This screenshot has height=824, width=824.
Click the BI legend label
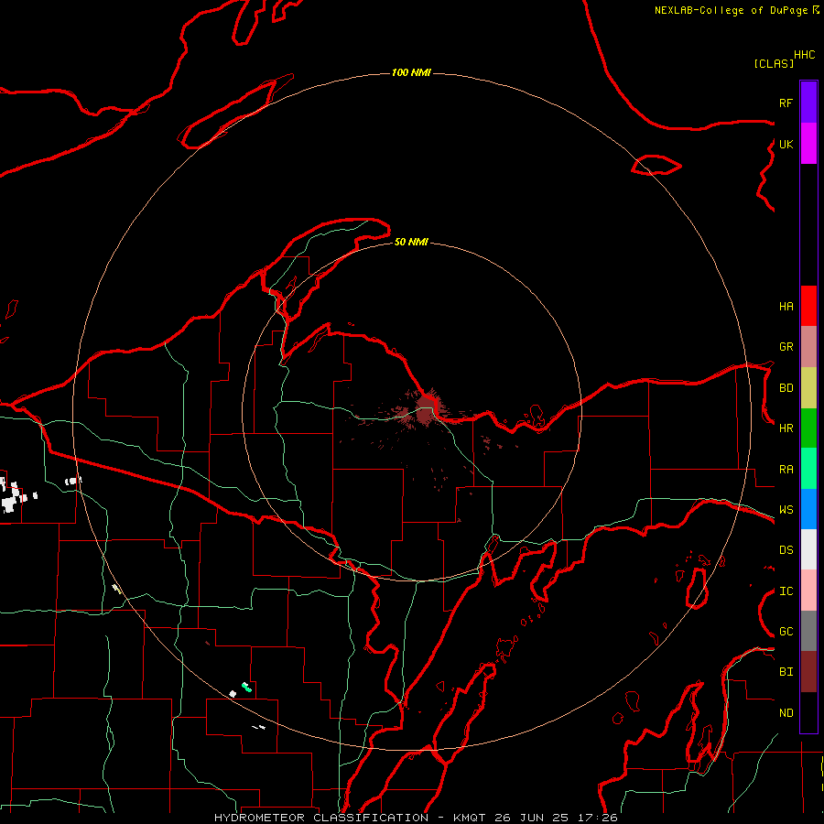point(786,672)
